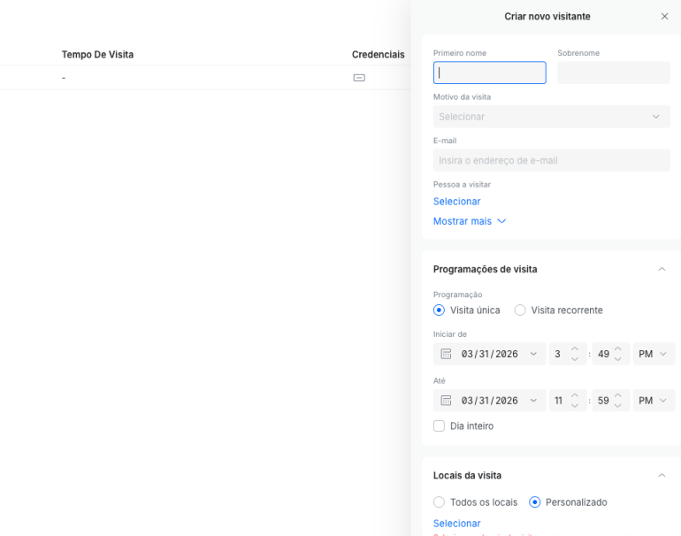The width and height of the screenshot is (681, 536).
Task: Click the credentials card icon in the row
Action: tap(359, 78)
